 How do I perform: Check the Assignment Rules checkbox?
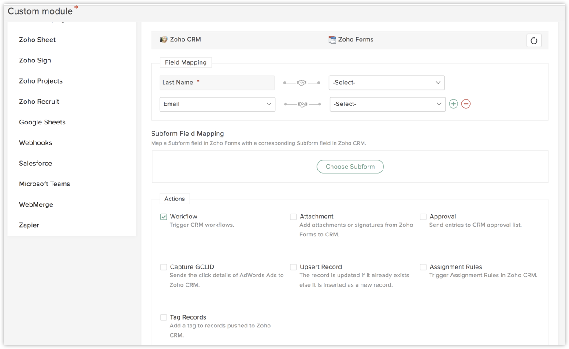[x=423, y=267]
